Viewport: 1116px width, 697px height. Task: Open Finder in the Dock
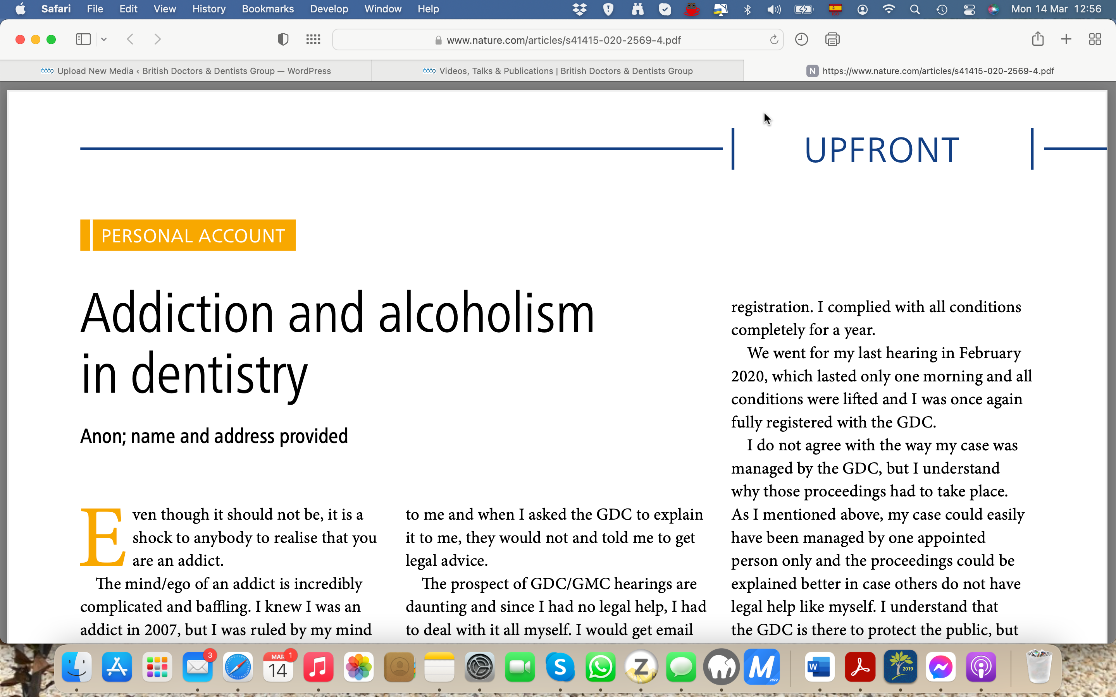click(77, 666)
